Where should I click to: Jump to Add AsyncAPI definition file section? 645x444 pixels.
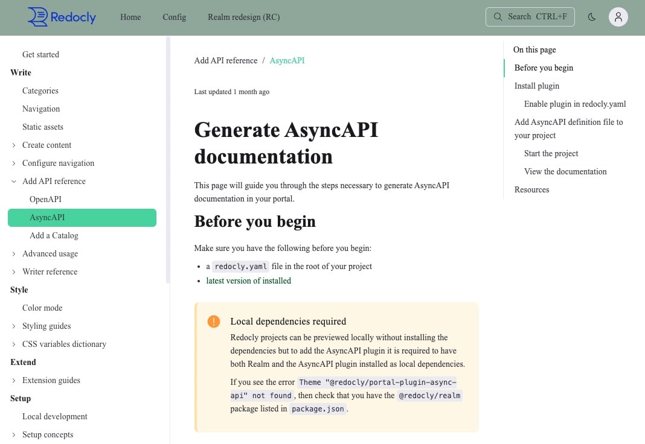(569, 128)
